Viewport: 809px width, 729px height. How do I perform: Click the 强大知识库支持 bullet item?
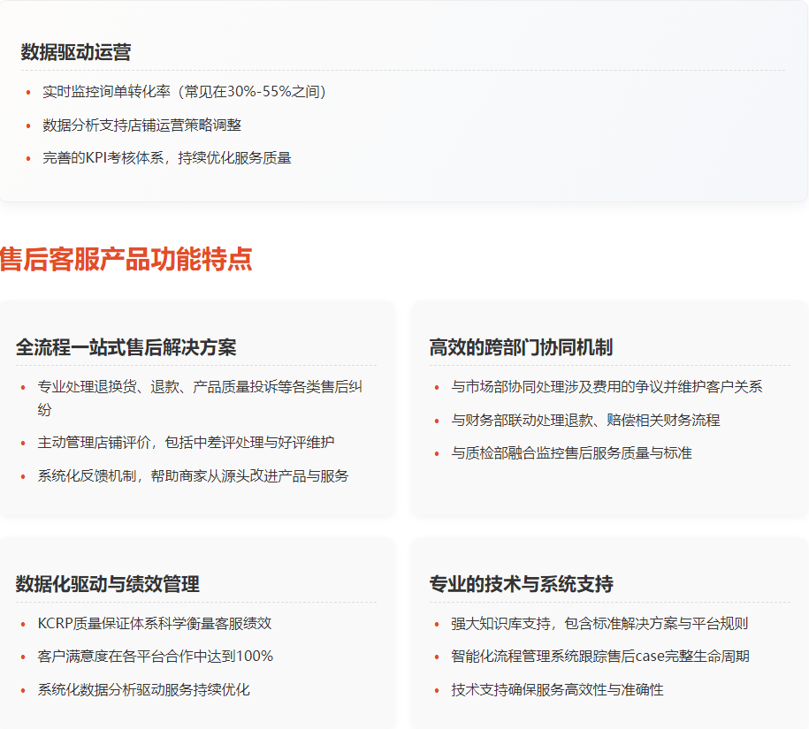coord(599,623)
